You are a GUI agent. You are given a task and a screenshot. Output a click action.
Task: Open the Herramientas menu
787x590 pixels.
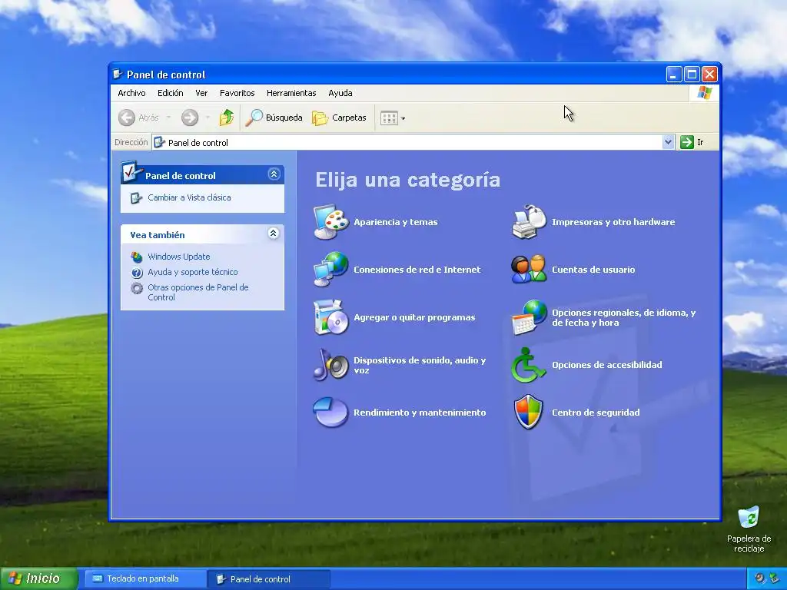point(291,93)
